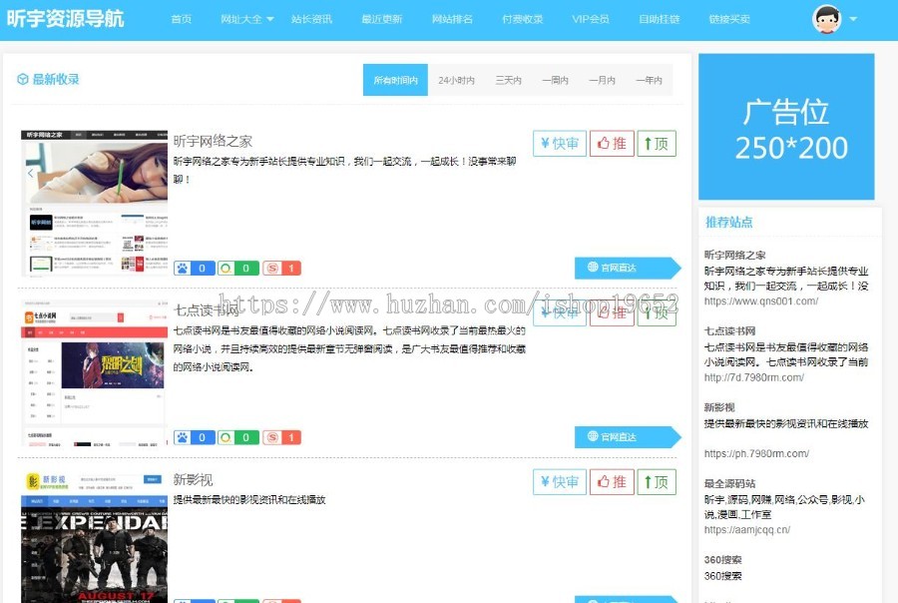The height and width of the screenshot is (603, 898).
Task: Click 360 circle icon under 昕宇网络之家
Action: (x=226, y=269)
